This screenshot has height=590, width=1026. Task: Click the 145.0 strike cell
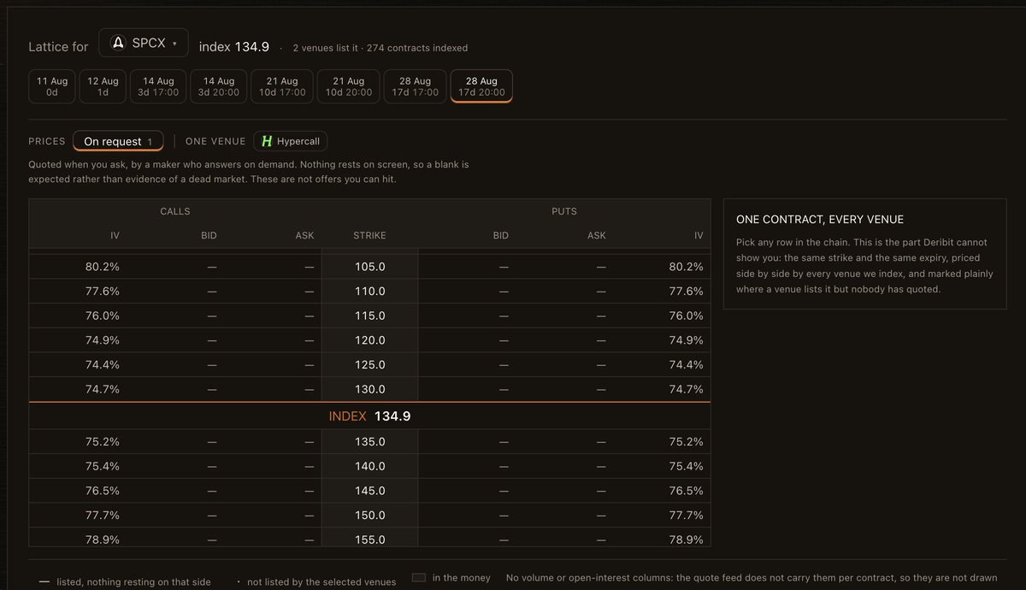[370, 491]
